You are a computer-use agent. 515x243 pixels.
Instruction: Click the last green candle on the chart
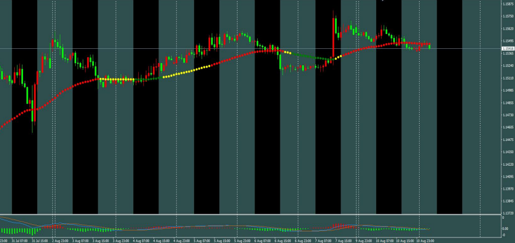click(x=429, y=46)
